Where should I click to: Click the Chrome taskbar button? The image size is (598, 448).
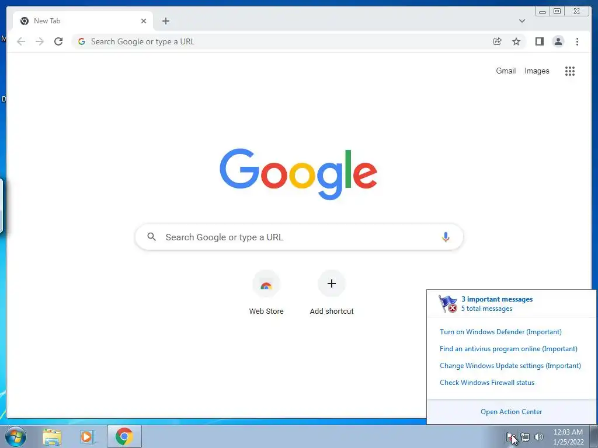tap(124, 436)
